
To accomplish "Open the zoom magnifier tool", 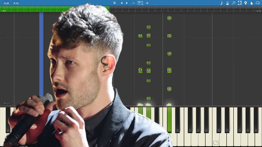I will click(233, 3).
